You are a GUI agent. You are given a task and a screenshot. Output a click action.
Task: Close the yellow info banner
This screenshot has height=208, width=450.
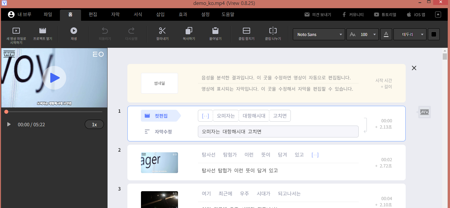click(414, 68)
